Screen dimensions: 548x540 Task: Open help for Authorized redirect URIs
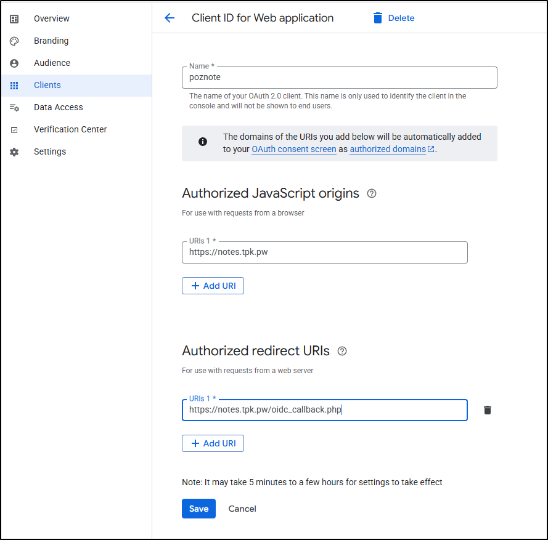click(342, 351)
